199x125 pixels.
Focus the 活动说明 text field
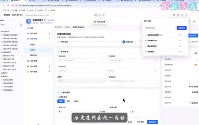point(133,81)
